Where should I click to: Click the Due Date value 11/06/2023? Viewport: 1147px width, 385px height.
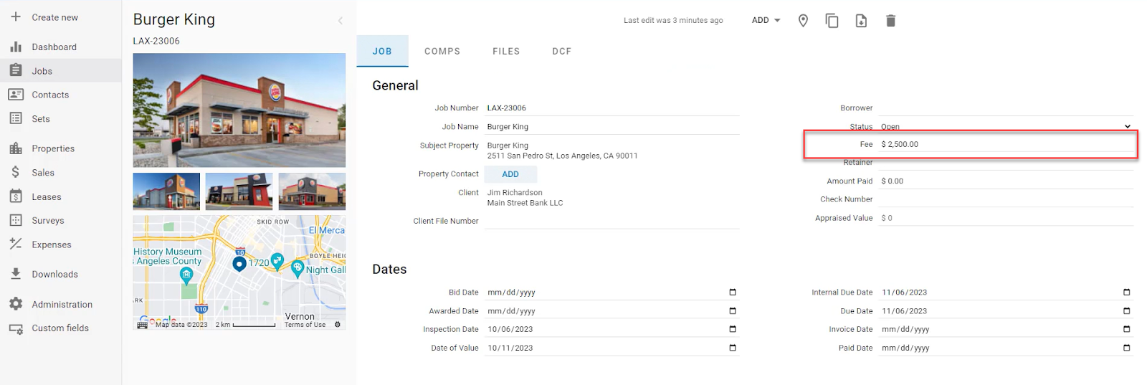tap(905, 311)
